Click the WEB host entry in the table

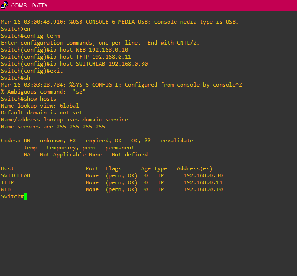(6, 189)
